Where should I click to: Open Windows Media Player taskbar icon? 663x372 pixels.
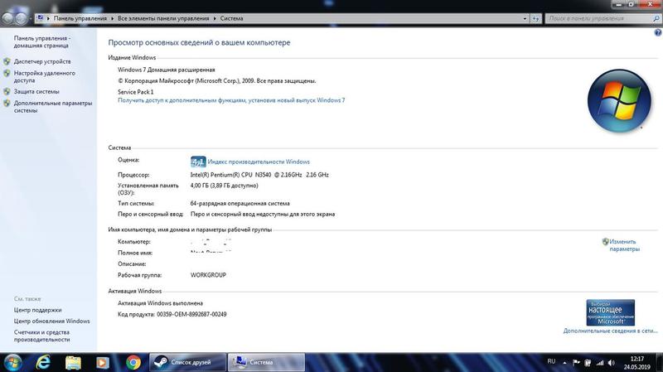(x=103, y=363)
